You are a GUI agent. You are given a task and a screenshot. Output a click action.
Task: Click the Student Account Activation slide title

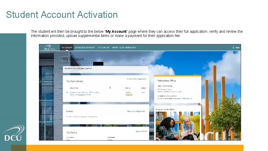point(62,15)
